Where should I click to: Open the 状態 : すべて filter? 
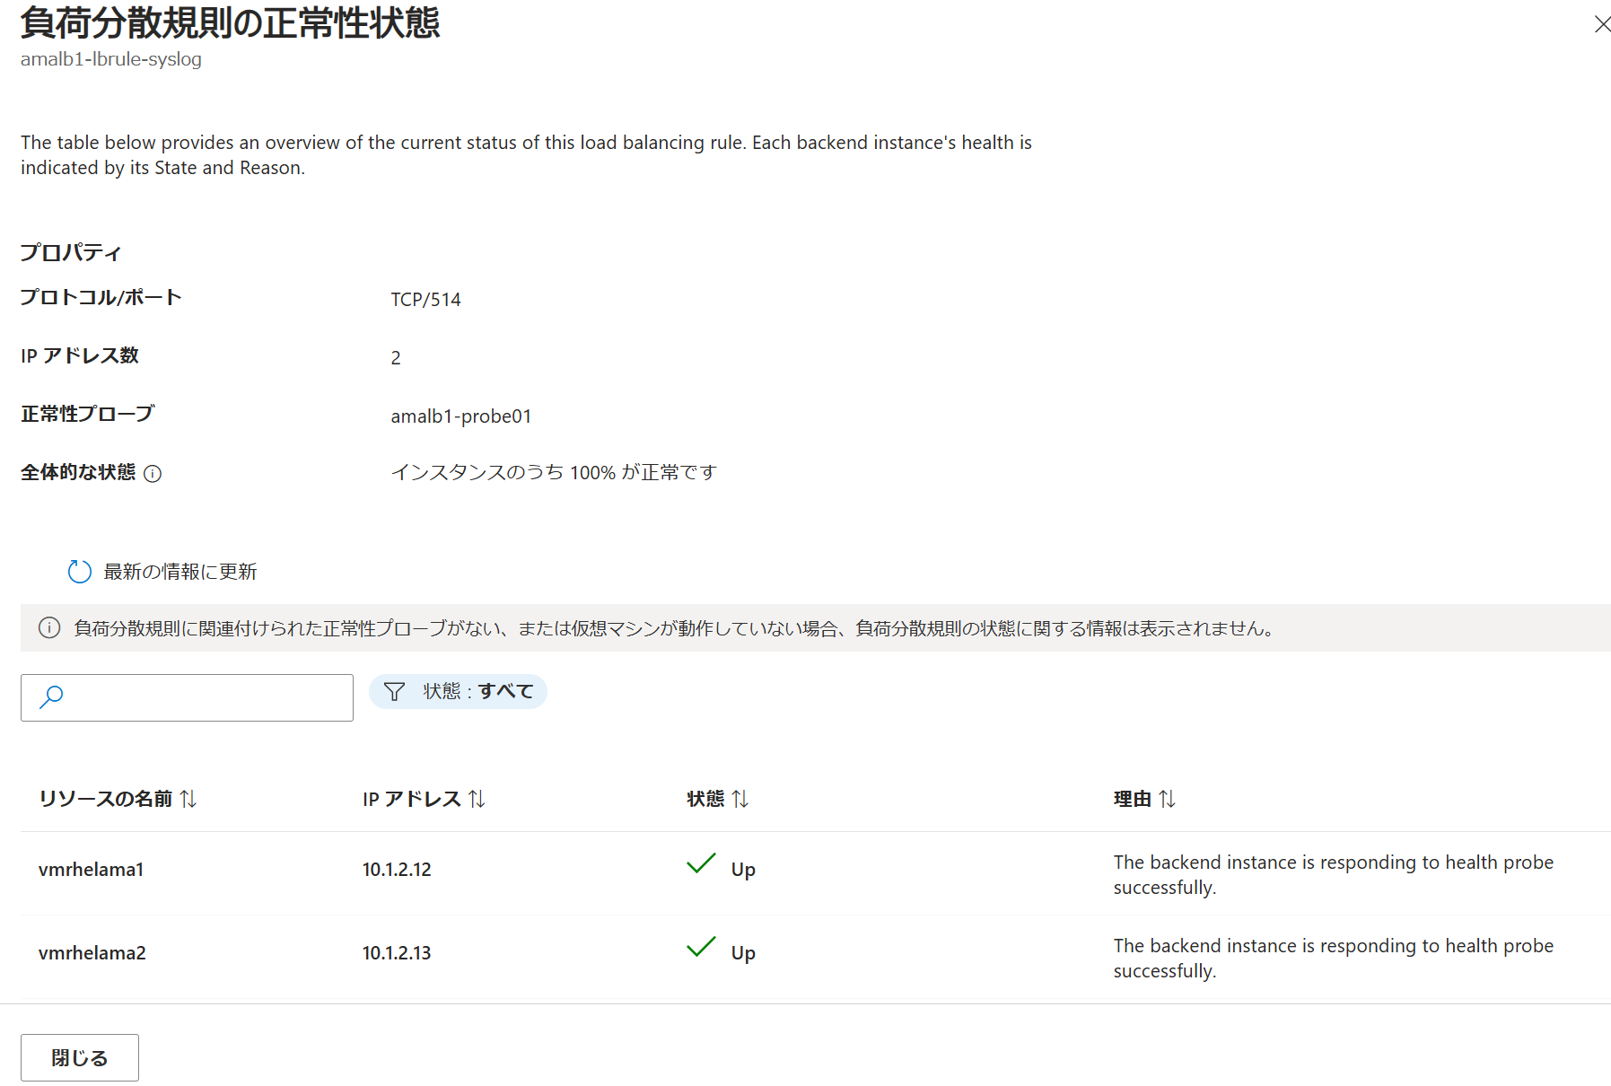pyautogui.click(x=458, y=691)
